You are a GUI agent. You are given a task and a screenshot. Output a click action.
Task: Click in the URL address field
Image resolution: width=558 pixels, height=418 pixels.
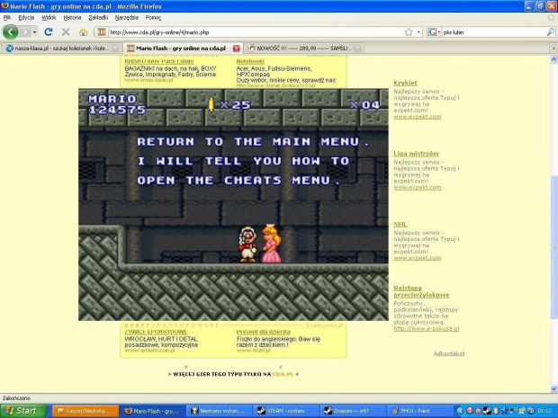point(256,32)
